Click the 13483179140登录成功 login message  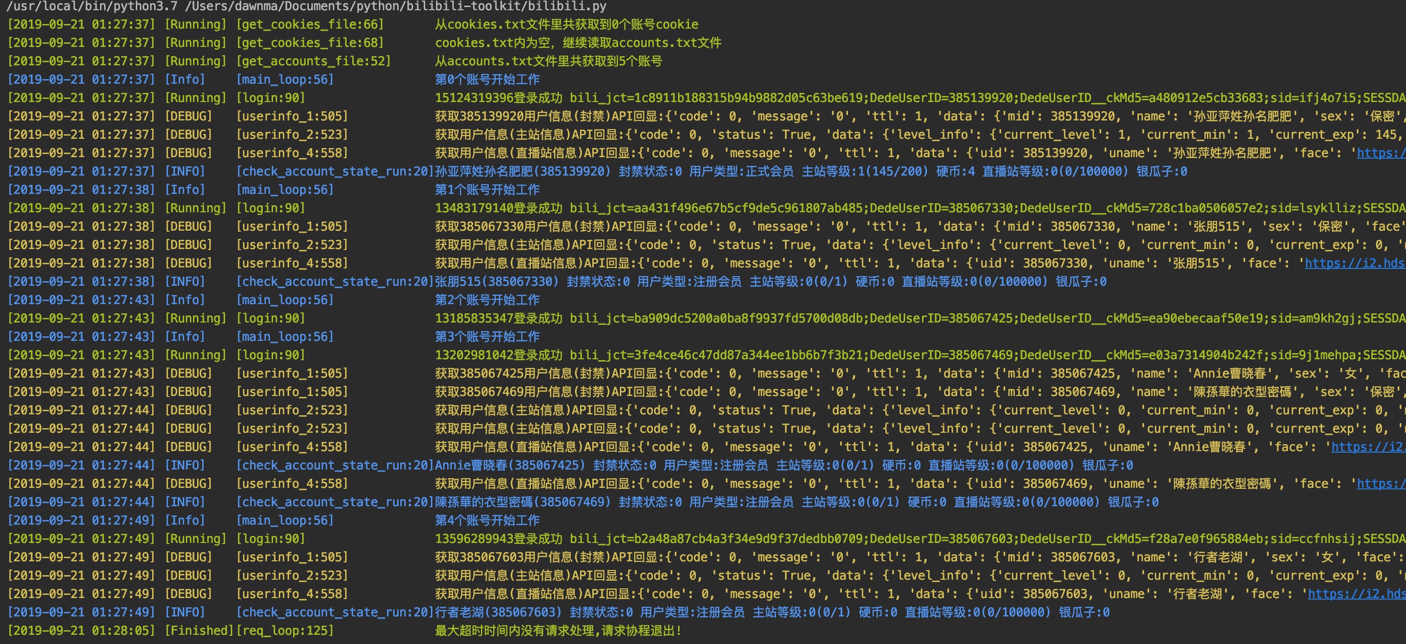click(x=498, y=209)
